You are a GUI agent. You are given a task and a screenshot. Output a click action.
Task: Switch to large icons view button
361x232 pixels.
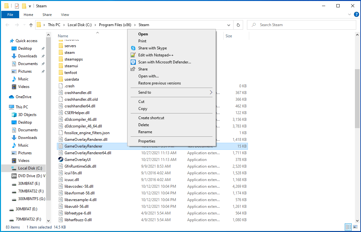click(355, 227)
